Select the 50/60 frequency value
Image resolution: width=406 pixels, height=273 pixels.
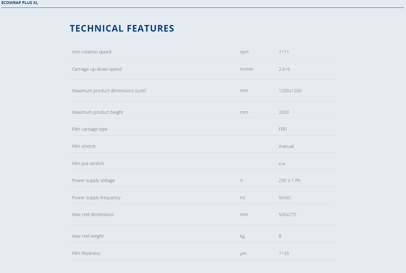285,198
